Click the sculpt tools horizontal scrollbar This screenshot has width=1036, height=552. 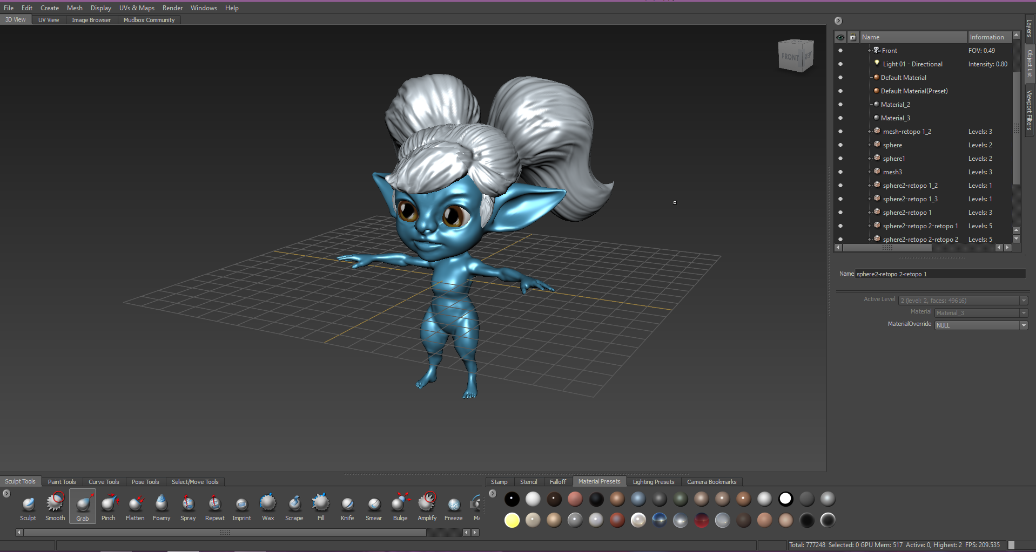(x=225, y=533)
